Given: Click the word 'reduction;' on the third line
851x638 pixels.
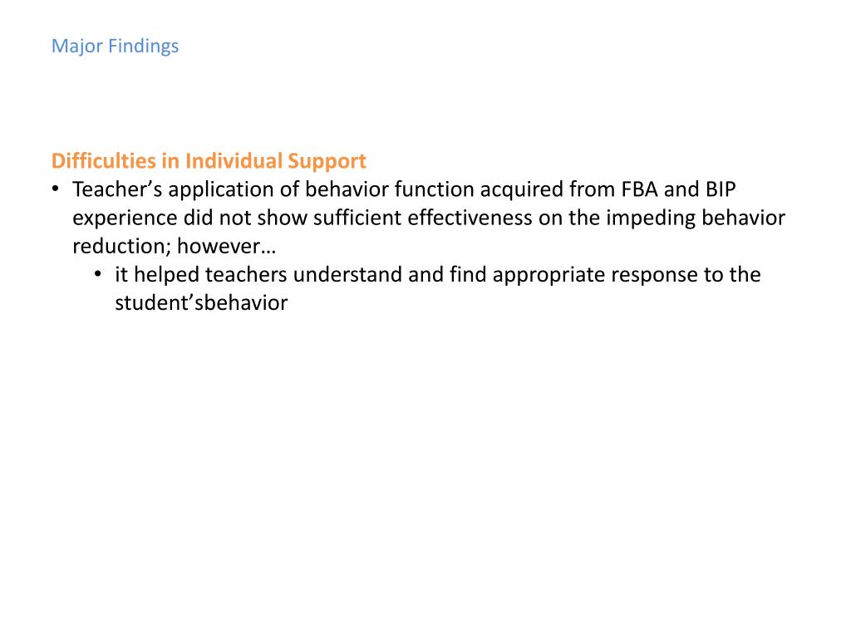Looking at the screenshot, I should (122, 246).
